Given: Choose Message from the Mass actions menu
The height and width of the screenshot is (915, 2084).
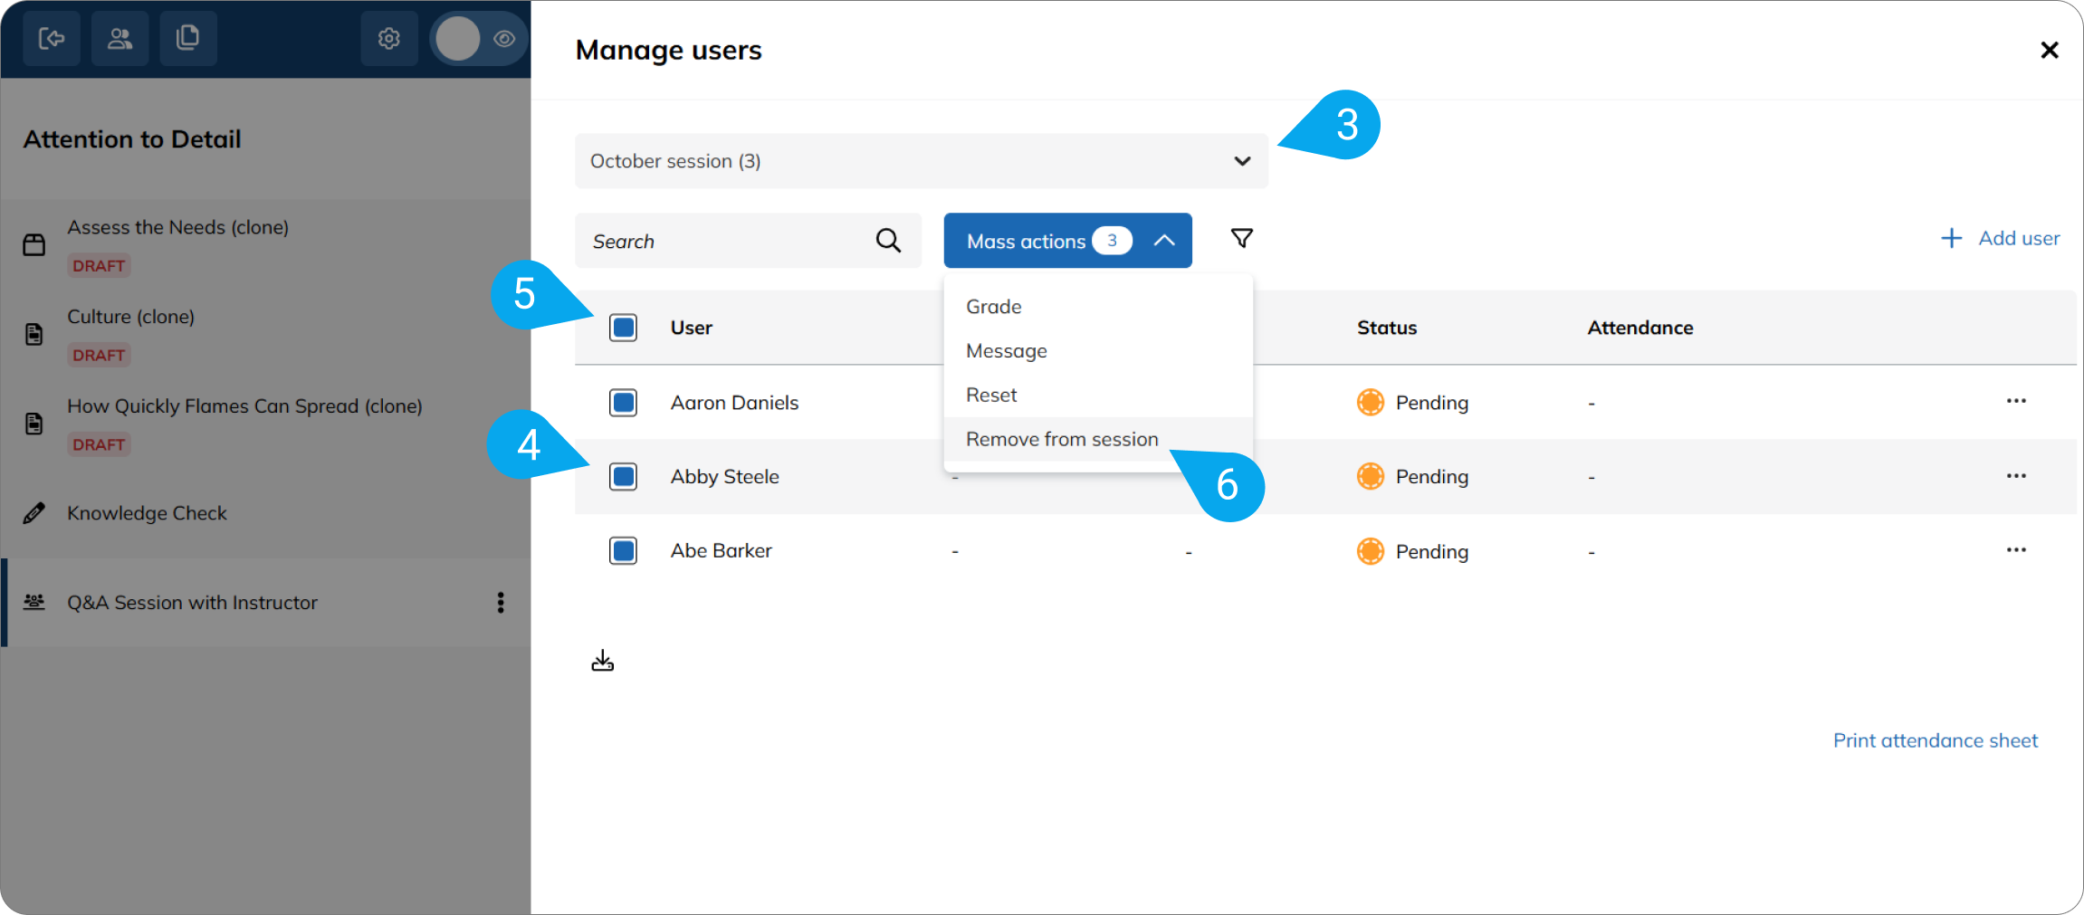Looking at the screenshot, I should 1007,351.
